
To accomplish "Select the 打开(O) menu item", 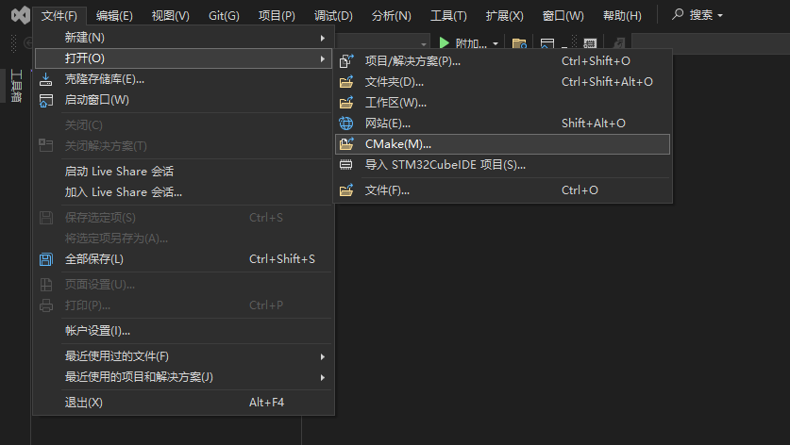I will [x=183, y=58].
